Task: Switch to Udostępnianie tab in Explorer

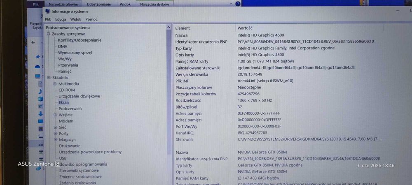Action: pyautogui.click(x=99, y=5)
